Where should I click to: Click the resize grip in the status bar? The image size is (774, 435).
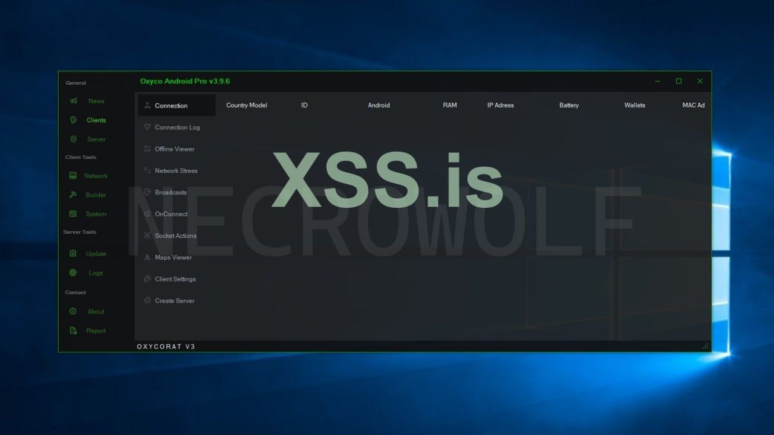(705, 347)
